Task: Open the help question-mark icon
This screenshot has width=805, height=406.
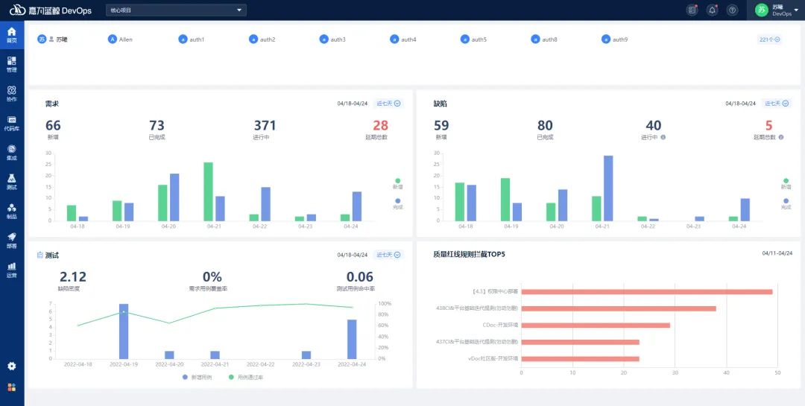Action: pos(732,10)
